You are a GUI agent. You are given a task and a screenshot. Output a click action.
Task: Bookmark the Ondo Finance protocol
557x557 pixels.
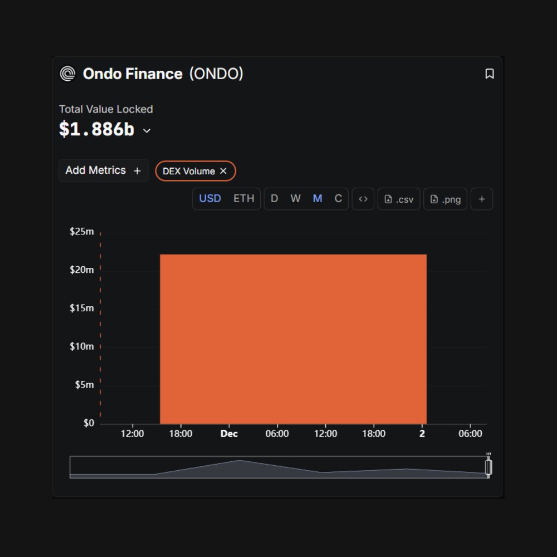point(490,74)
